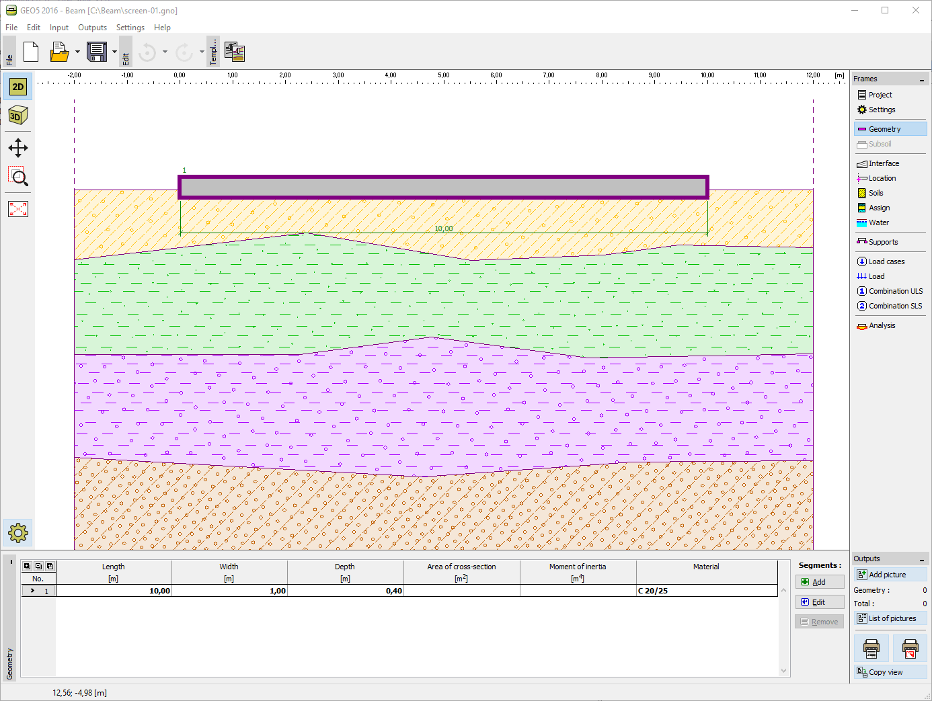Switch to 3D view mode
This screenshot has width=932, height=701.
[18, 116]
